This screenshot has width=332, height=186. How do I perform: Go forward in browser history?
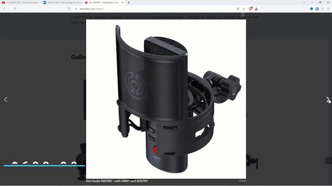tap(9, 9)
